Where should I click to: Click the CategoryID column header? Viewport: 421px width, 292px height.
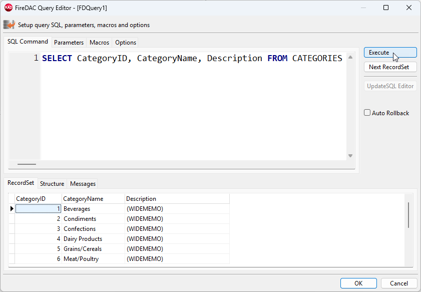click(x=38, y=199)
